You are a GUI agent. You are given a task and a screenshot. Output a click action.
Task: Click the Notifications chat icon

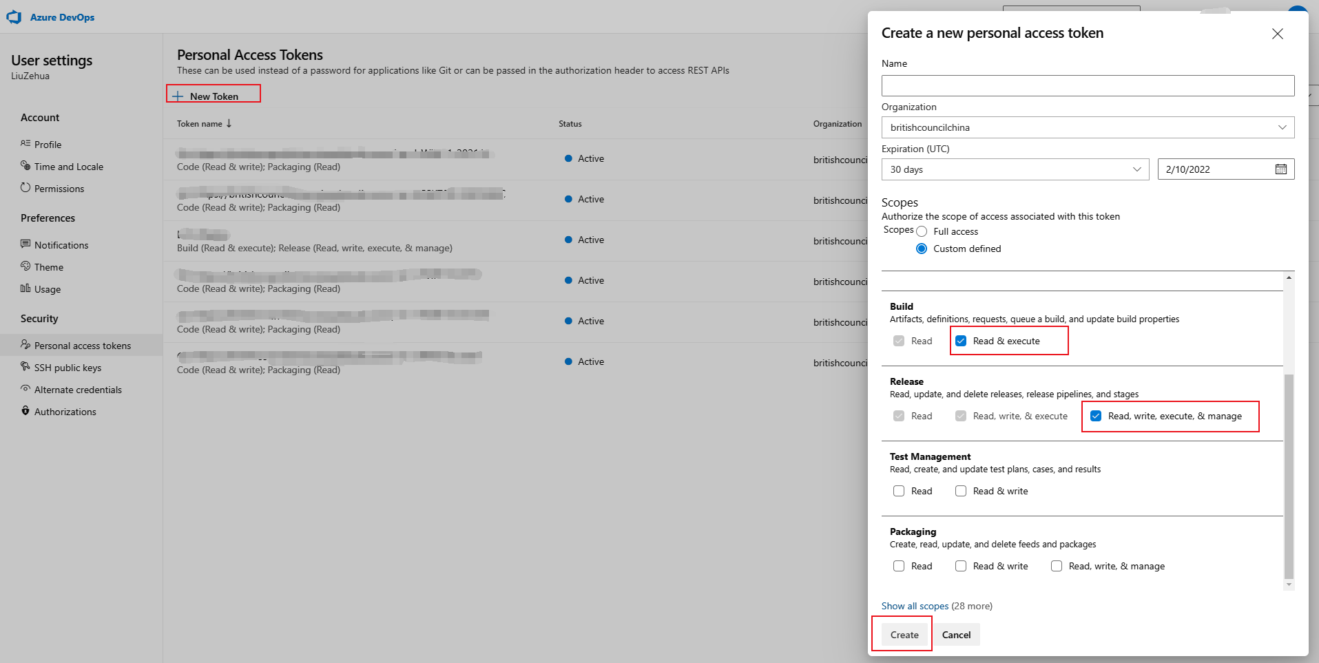25,244
